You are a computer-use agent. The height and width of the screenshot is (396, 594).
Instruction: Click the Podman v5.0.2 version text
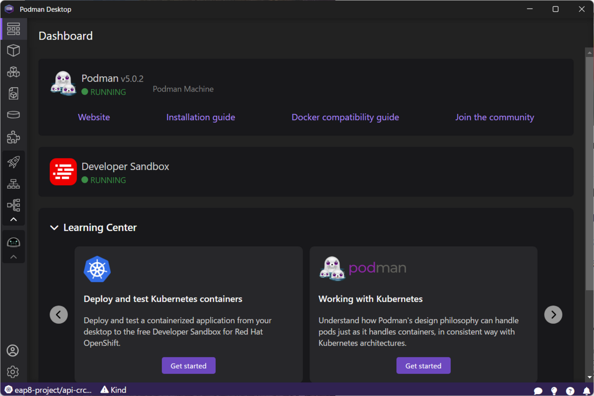click(132, 79)
